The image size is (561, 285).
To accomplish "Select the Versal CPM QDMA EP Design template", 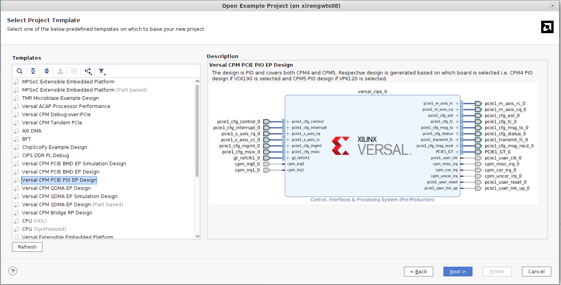I will (56, 188).
